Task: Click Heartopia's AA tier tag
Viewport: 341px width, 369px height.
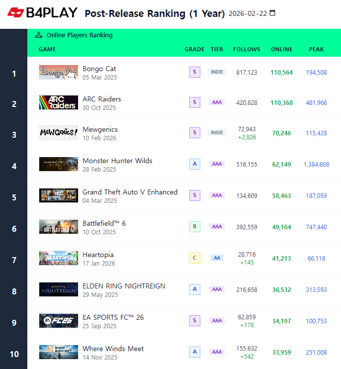Action: (217, 258)
